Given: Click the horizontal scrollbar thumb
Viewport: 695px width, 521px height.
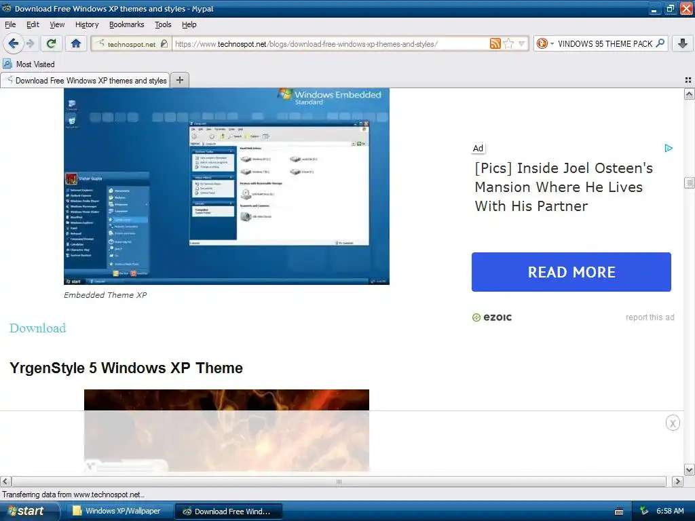Looking at the screenshot, I should [339, 482].
